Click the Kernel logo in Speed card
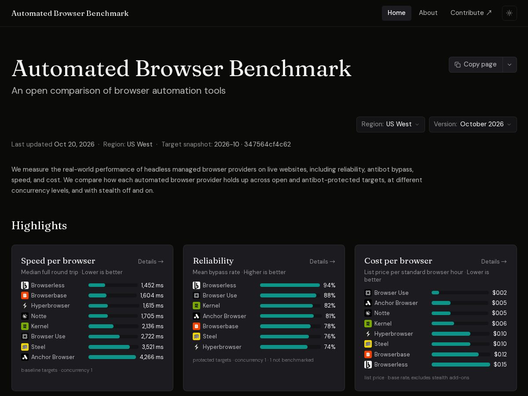 pos(25,326)
